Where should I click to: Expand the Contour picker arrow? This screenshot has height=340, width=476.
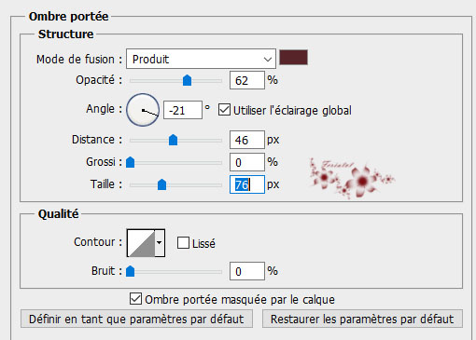(x=160, y=243)
